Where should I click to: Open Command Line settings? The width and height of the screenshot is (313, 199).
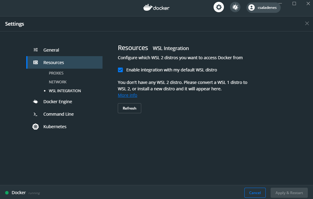pyautogui.click(x=64, y=114)
